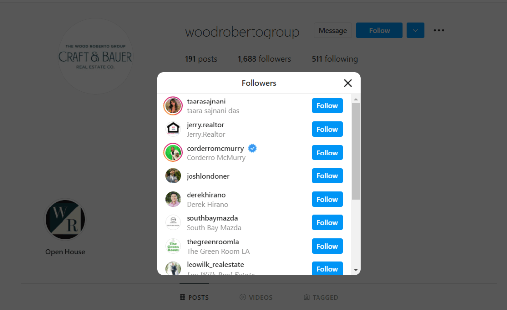The width and height of the screenshot is (507, 310).
Task: Open southbaymazda's Mazda logo avatar
Action: click(x=173, y=222)
